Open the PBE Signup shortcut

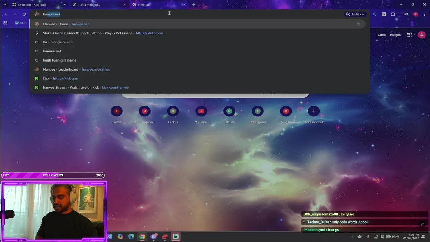coord(258,115)
